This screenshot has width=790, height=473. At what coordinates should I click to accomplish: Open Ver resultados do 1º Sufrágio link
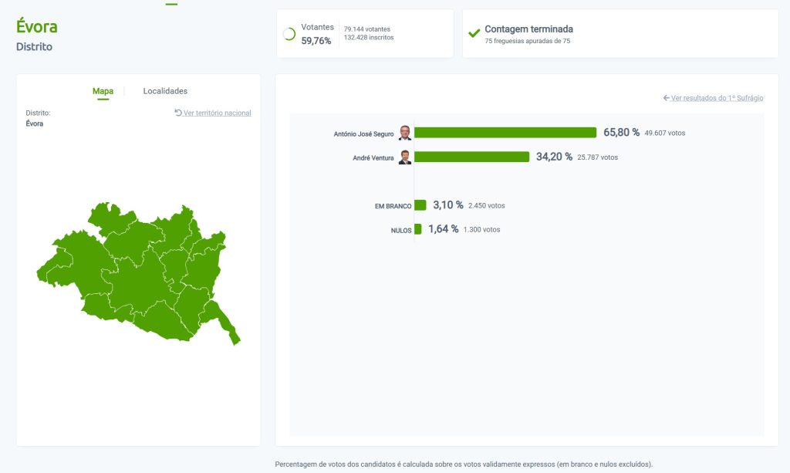pos(713,98)
